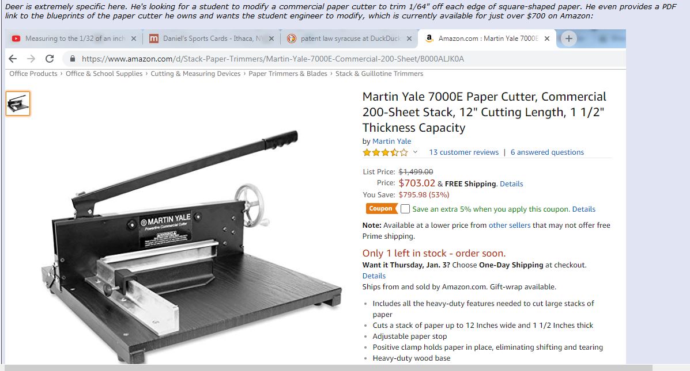The image size is (690, 371).
Task: Click the browser forward arrow
Action: (31, 59)
